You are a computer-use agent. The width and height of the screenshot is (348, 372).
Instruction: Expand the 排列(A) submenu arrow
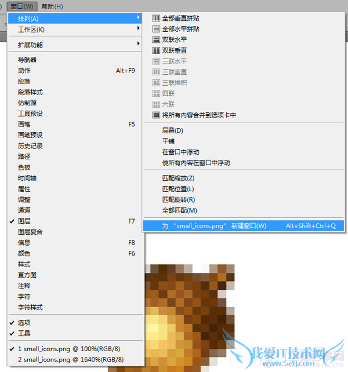point(138,17)
